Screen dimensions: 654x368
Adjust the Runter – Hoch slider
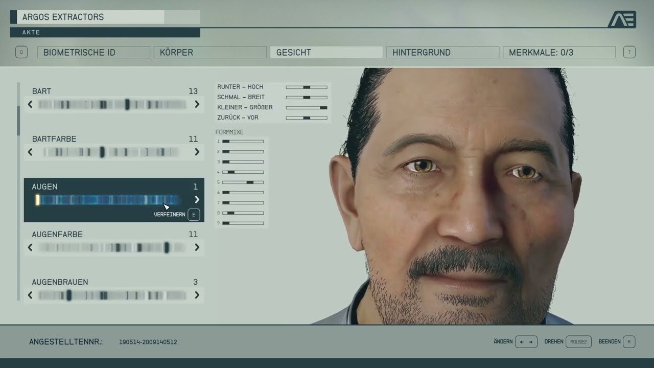tap(307, 87)
